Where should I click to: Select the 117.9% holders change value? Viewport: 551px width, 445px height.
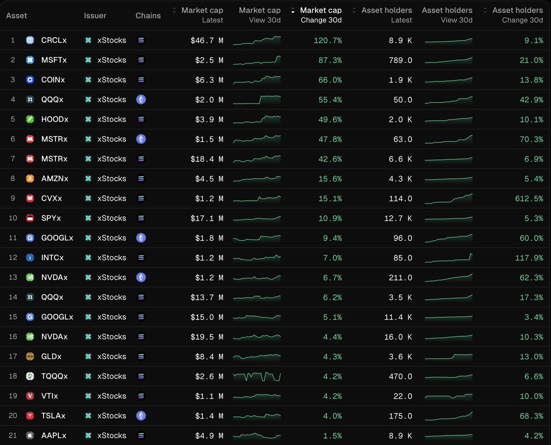coord(529,258)
